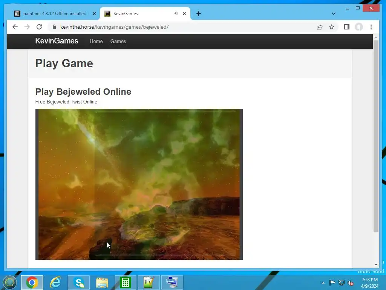Click the Bejeweled game canvas
386x290 pixels.
coord(139,184)
